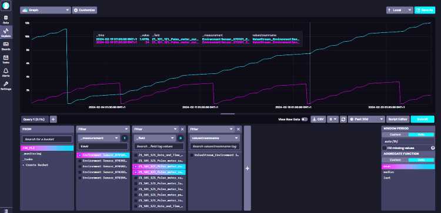Open the _field tag key dropdown
The width and height of the screenshot is (441, 213).
(x=155, y=138)
